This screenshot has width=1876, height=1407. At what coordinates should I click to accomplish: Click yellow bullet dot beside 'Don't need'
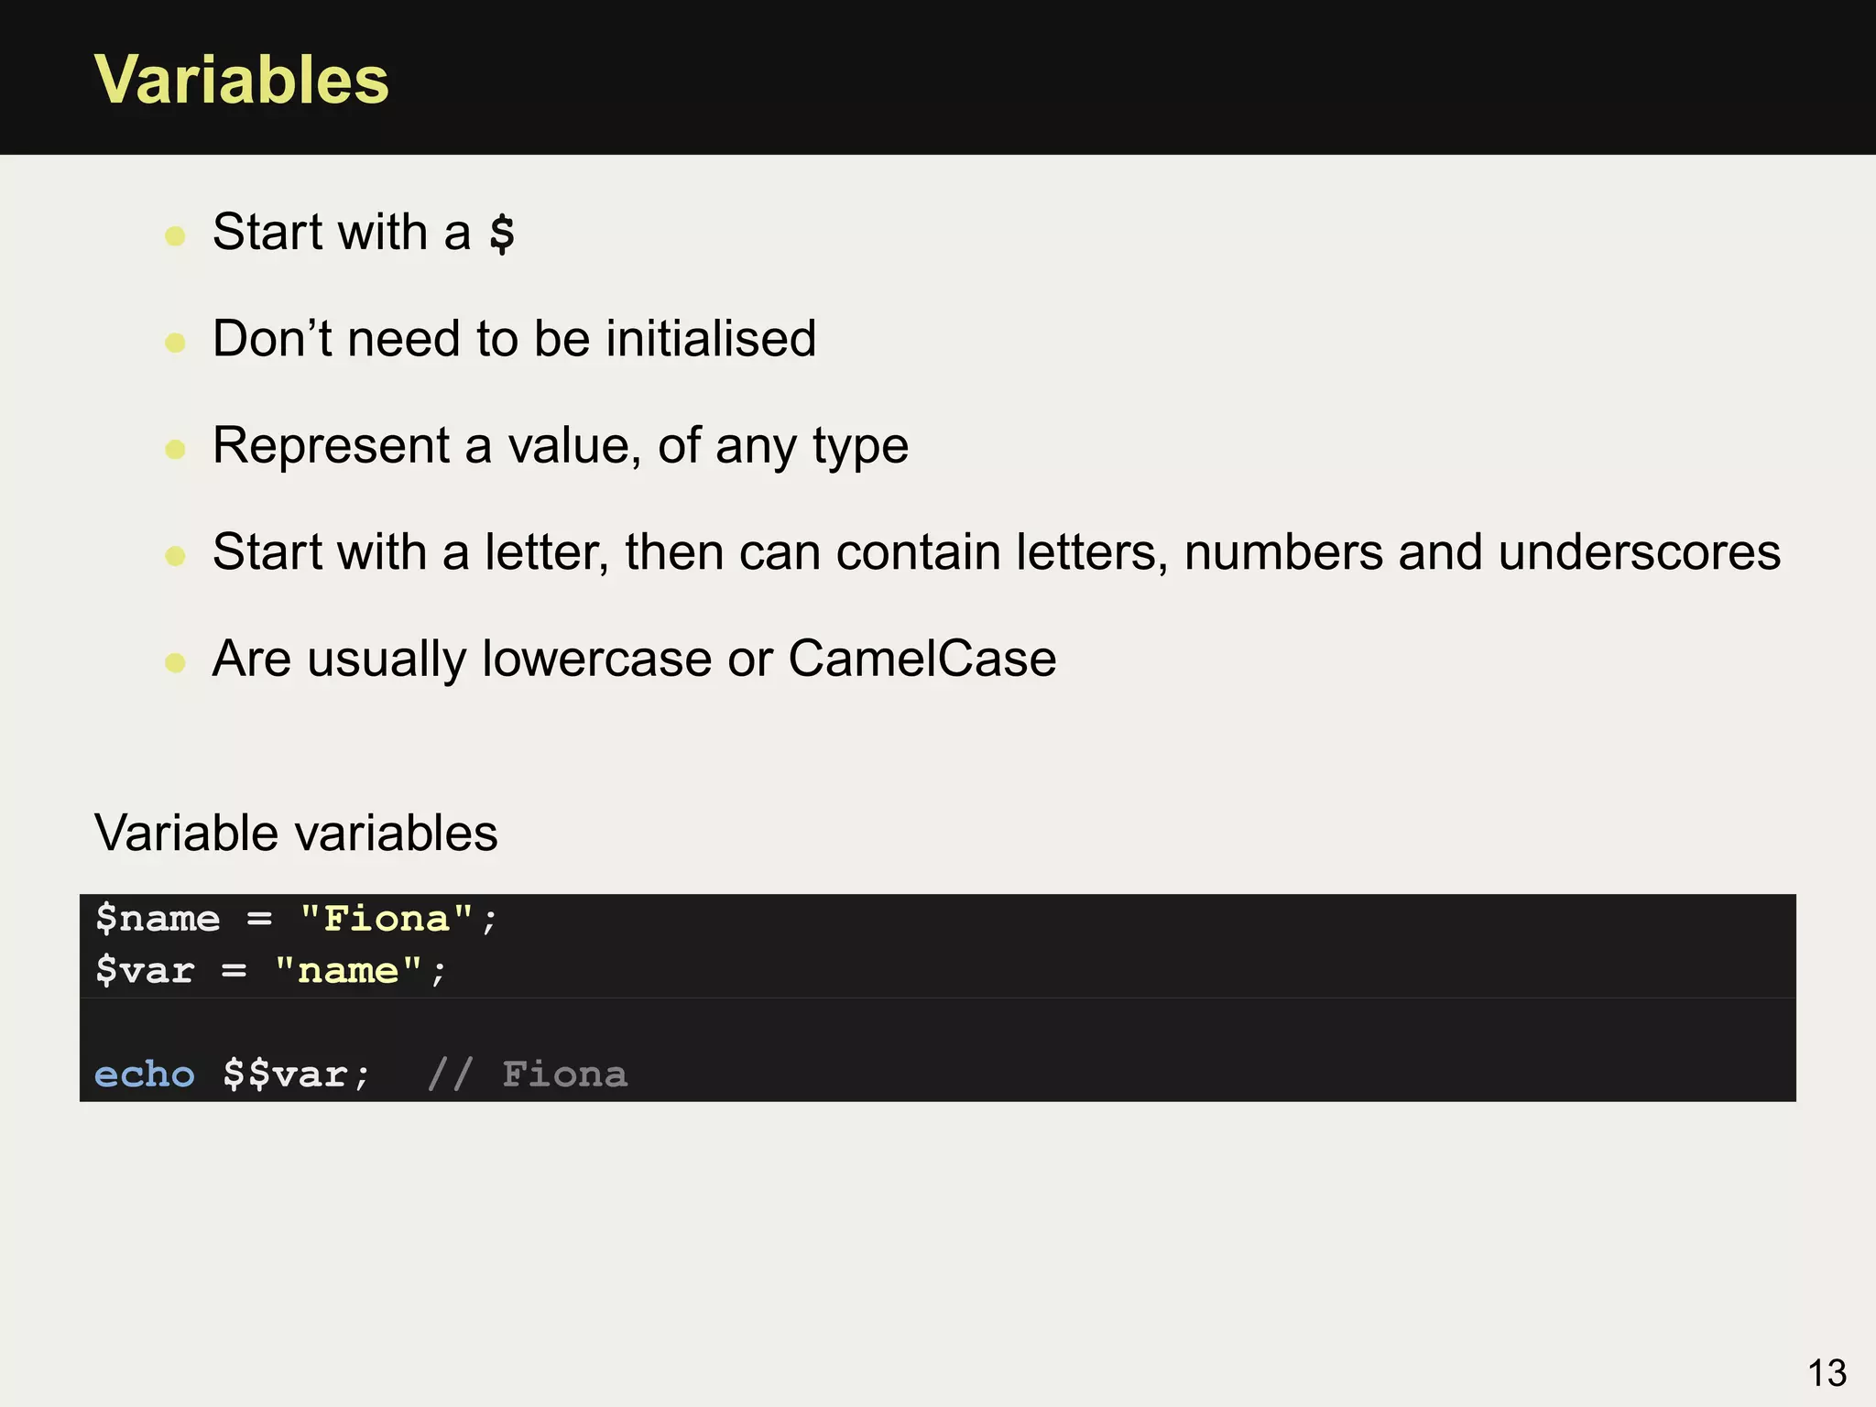[x=175, y=344]
